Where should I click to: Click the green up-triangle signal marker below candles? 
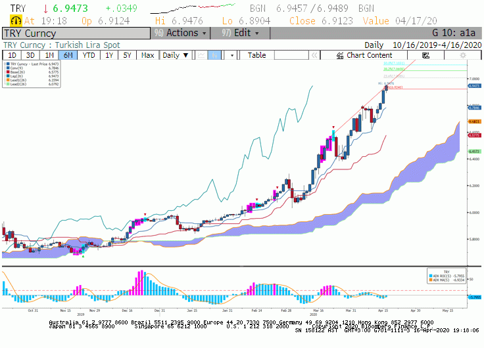point(83,256)
